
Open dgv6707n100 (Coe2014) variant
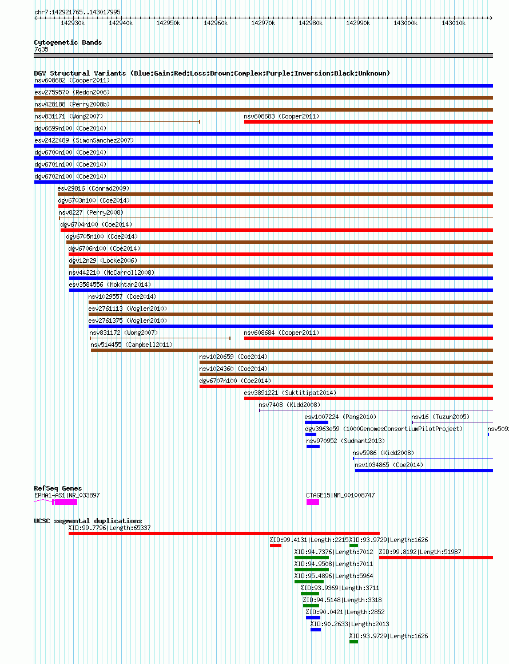pyautogui.click(x=235, y=381)
